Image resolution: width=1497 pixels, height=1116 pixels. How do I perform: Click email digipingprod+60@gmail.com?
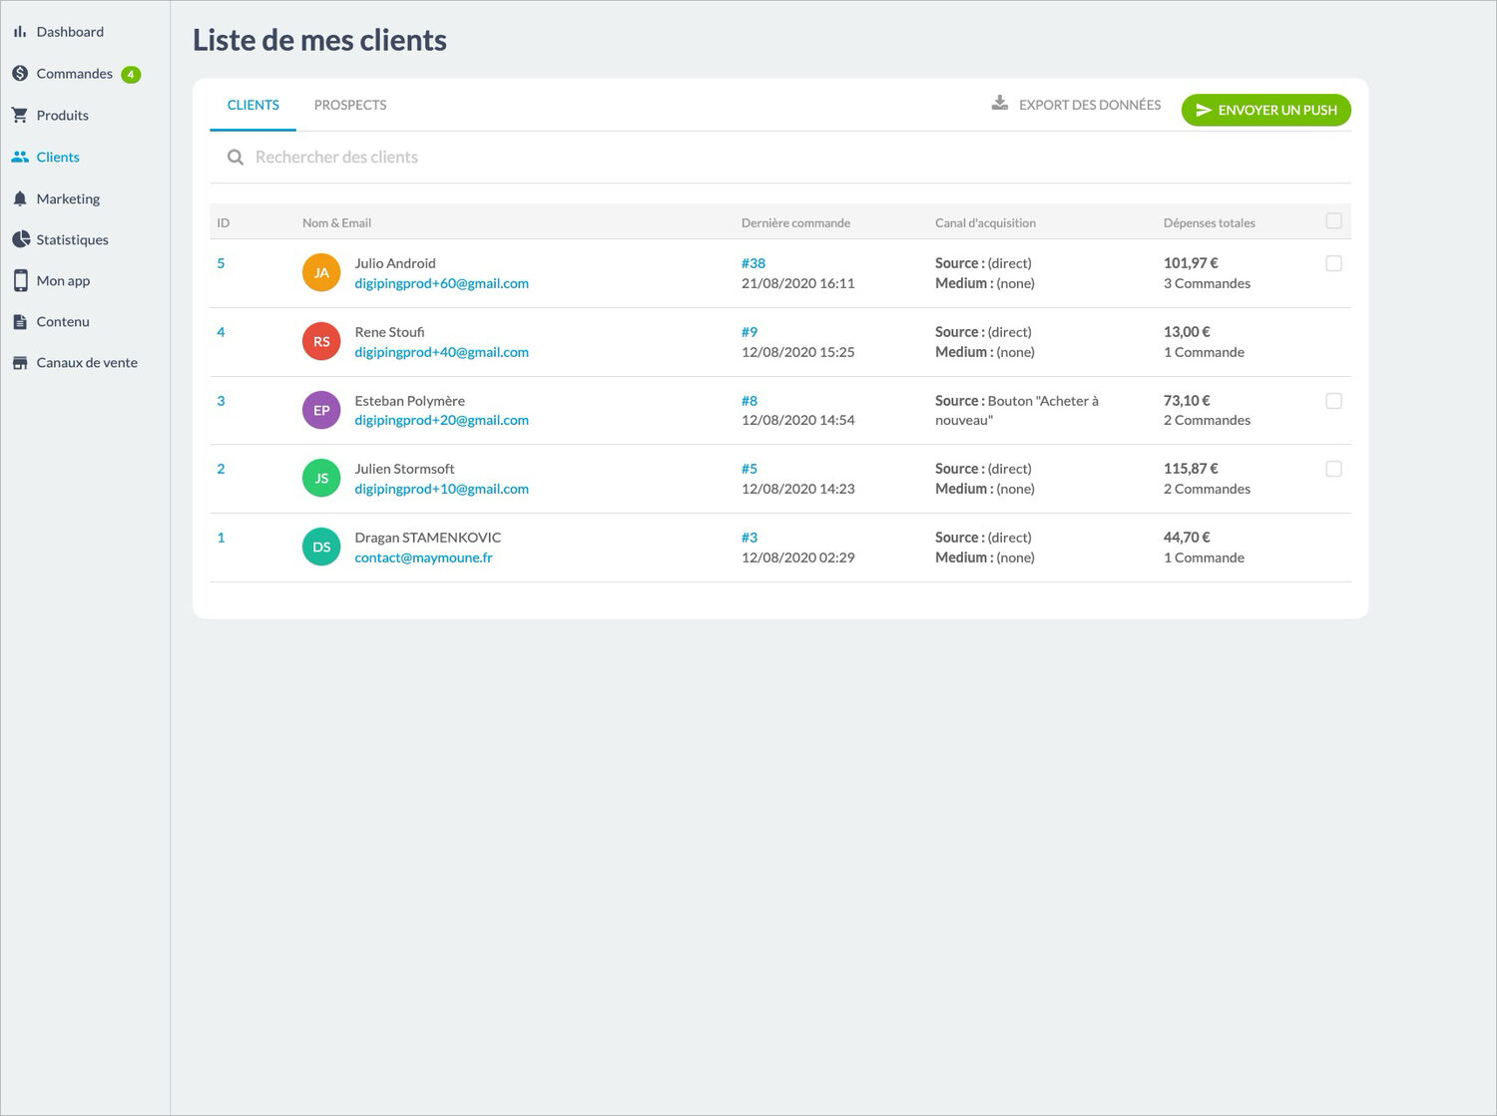click(x=442, y=283)
